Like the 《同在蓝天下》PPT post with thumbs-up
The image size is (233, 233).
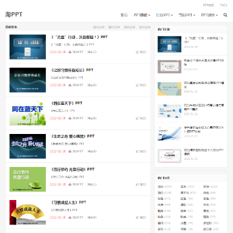click(x=137, y=118)
